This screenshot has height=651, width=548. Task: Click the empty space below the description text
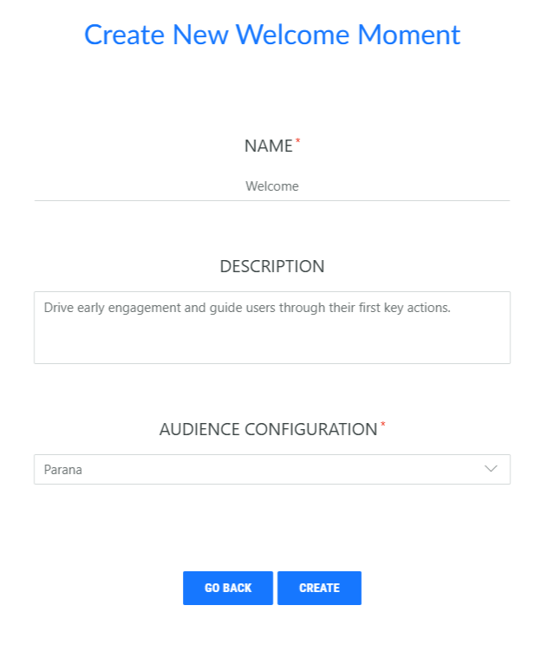coord(271,342)
